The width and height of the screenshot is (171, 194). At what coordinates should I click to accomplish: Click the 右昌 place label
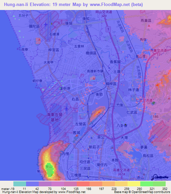click(x=75, y=99)
